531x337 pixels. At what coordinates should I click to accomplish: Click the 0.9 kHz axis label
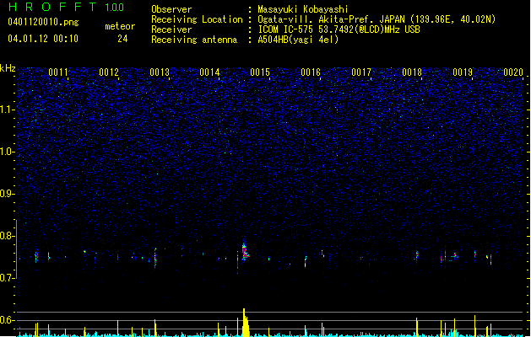(x=8, y=194)
